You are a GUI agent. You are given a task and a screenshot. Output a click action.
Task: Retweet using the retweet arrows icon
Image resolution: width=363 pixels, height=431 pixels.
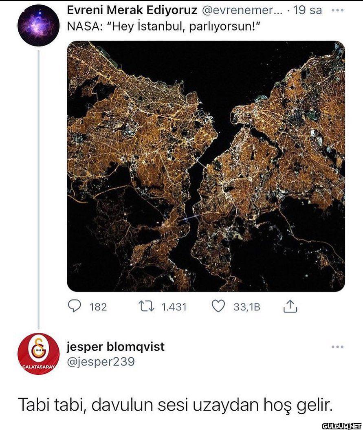click(147, 306)
